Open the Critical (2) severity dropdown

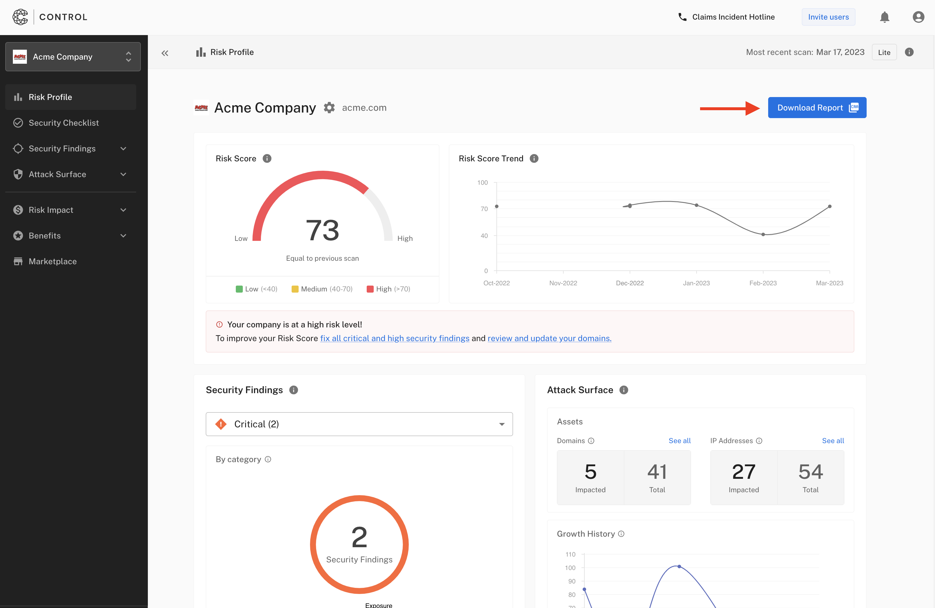(359, 424)
